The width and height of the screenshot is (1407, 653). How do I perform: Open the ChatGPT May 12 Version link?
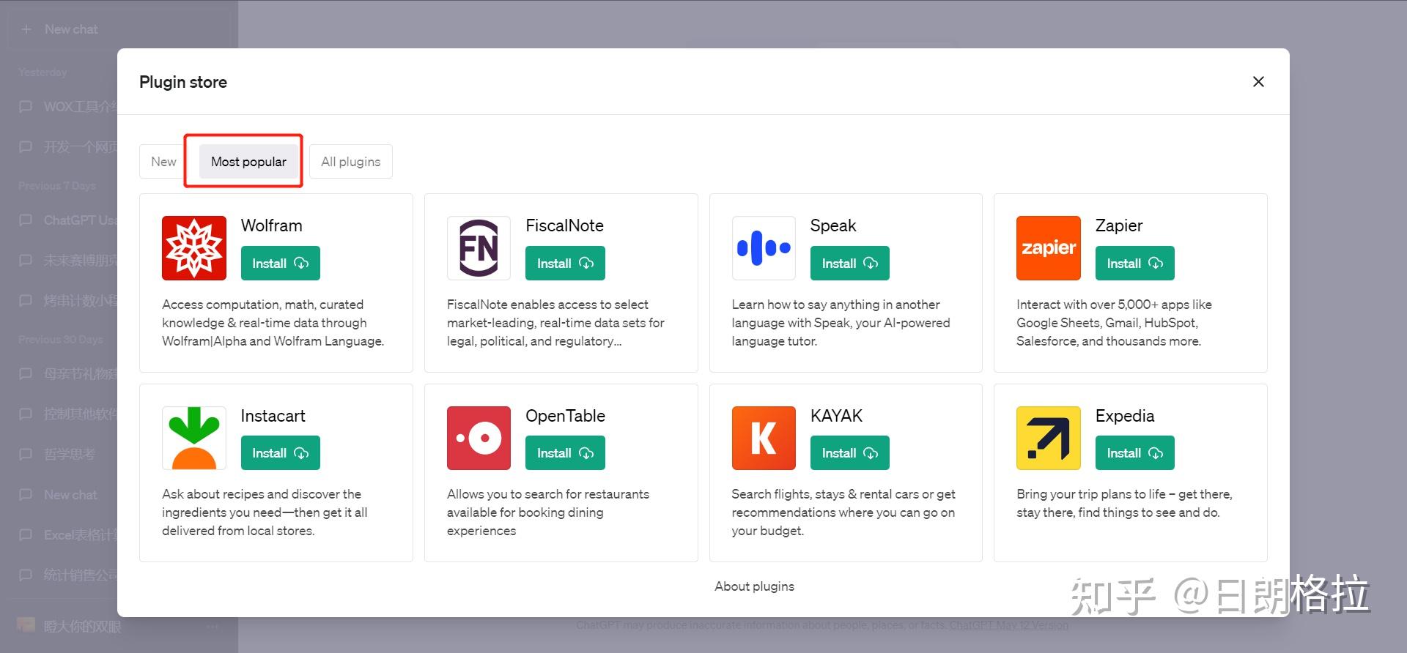tap(1009, 625)
